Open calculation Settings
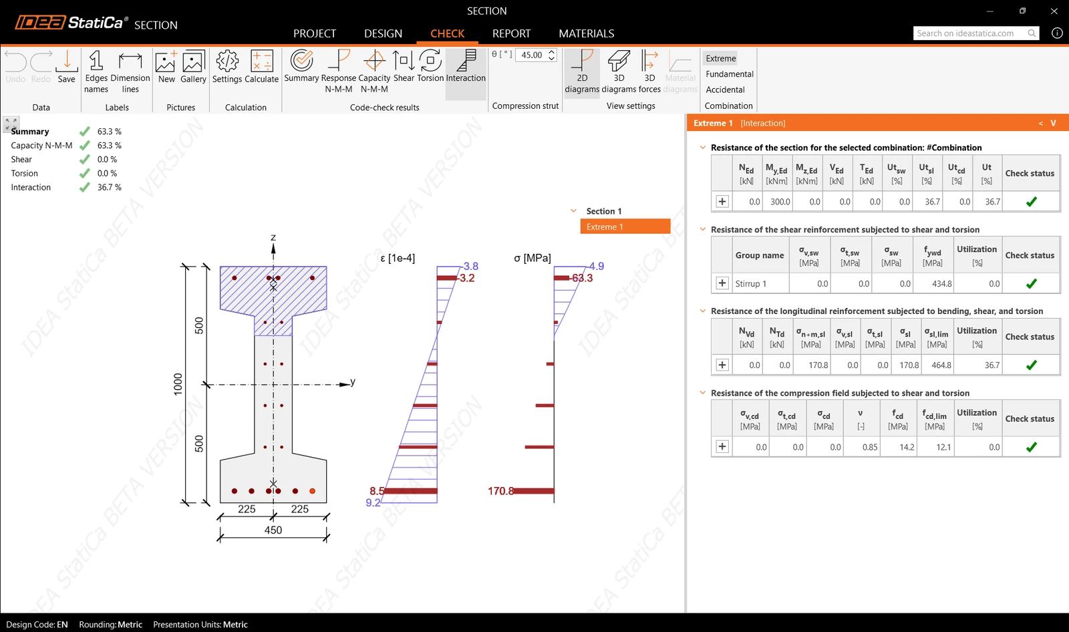1069x632 pixels. point(227,67)
